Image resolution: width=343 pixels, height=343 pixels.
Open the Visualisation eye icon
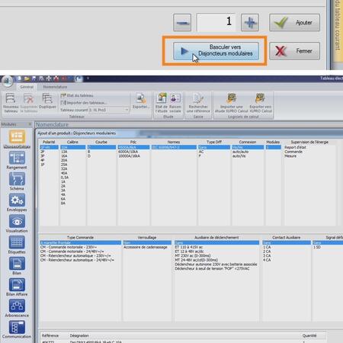17,221
